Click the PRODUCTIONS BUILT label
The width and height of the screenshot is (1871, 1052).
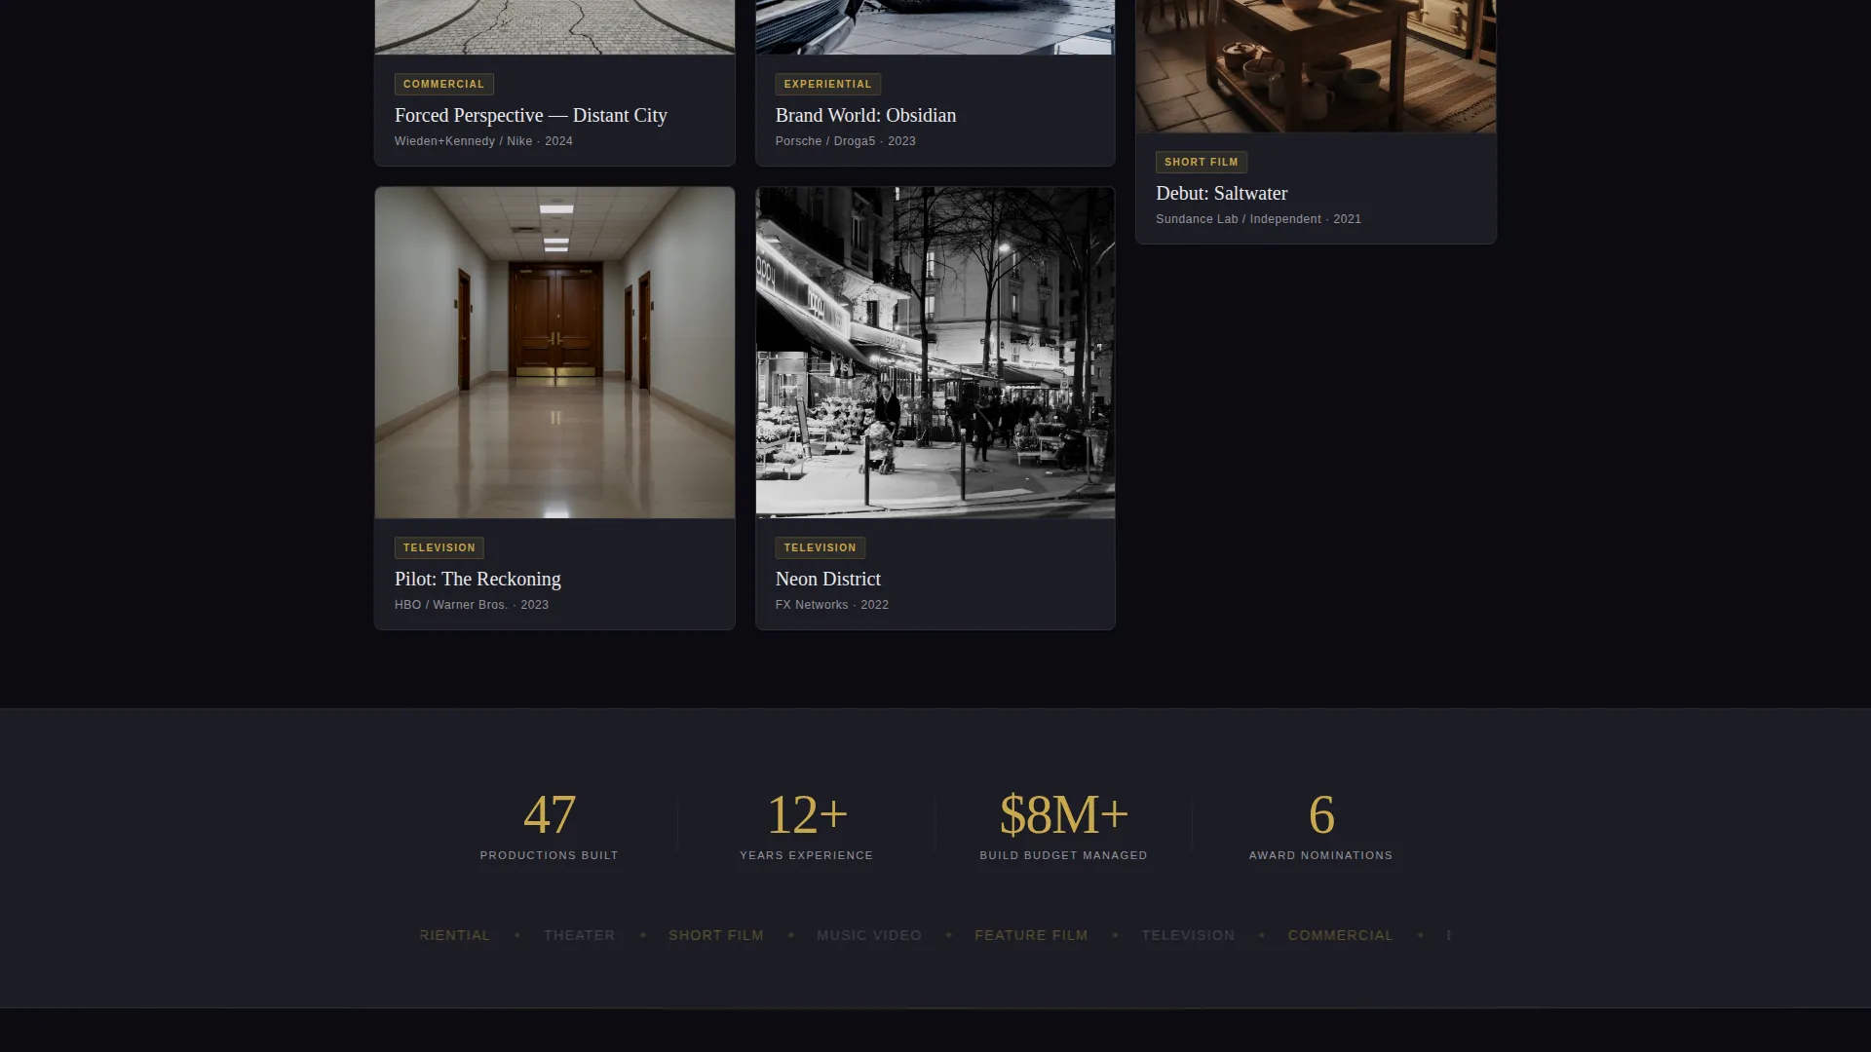pyautogui.click(x=550, y=855)
